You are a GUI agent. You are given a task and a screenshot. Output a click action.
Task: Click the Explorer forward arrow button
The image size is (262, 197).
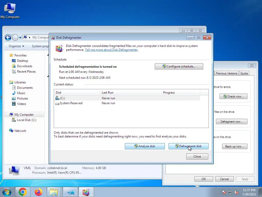15,37
